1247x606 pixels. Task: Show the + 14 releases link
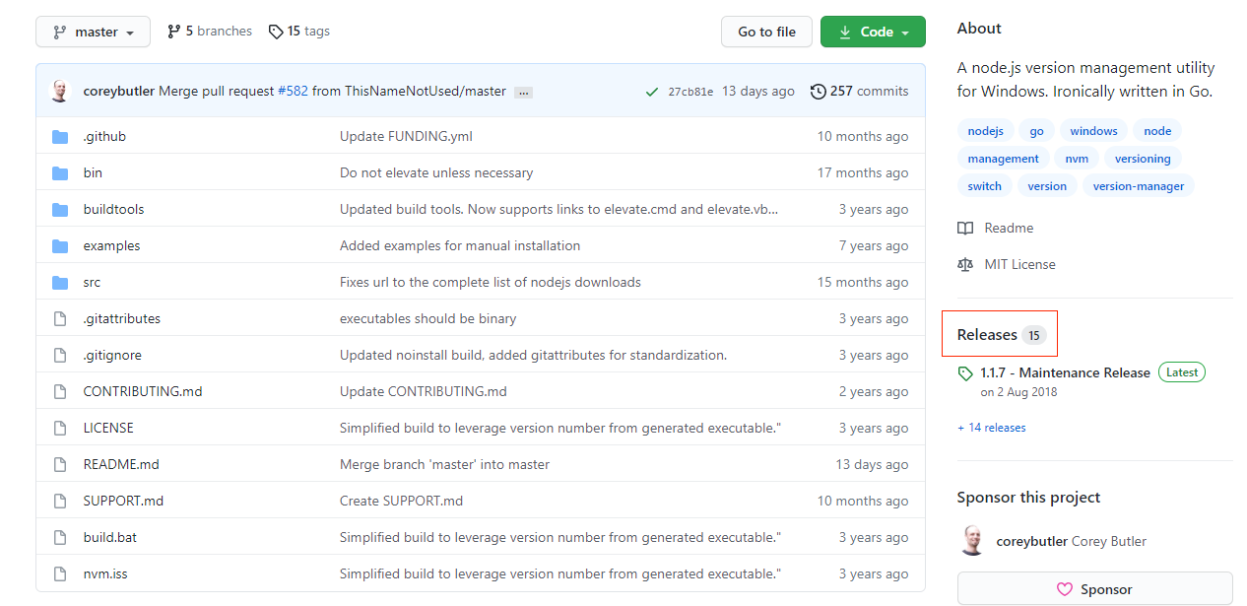click(991, 428)
